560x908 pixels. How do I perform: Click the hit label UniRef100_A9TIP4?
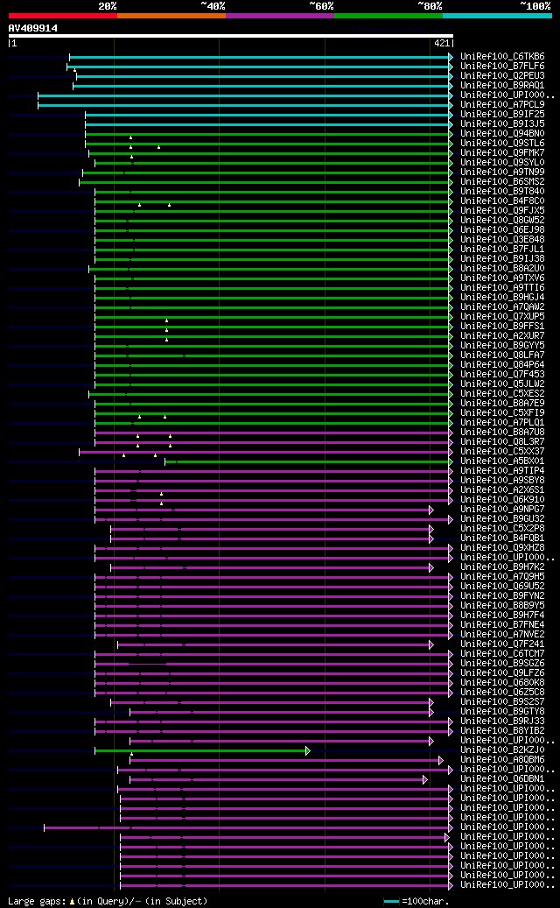click(x=502, y=471)
